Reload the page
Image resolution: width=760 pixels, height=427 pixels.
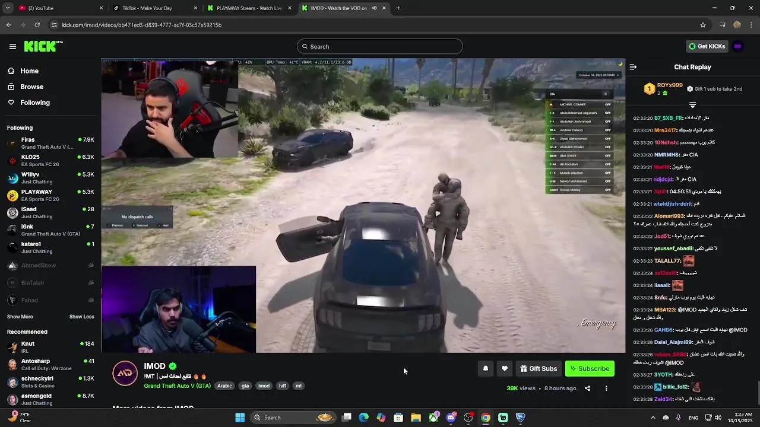click(37, 25)
